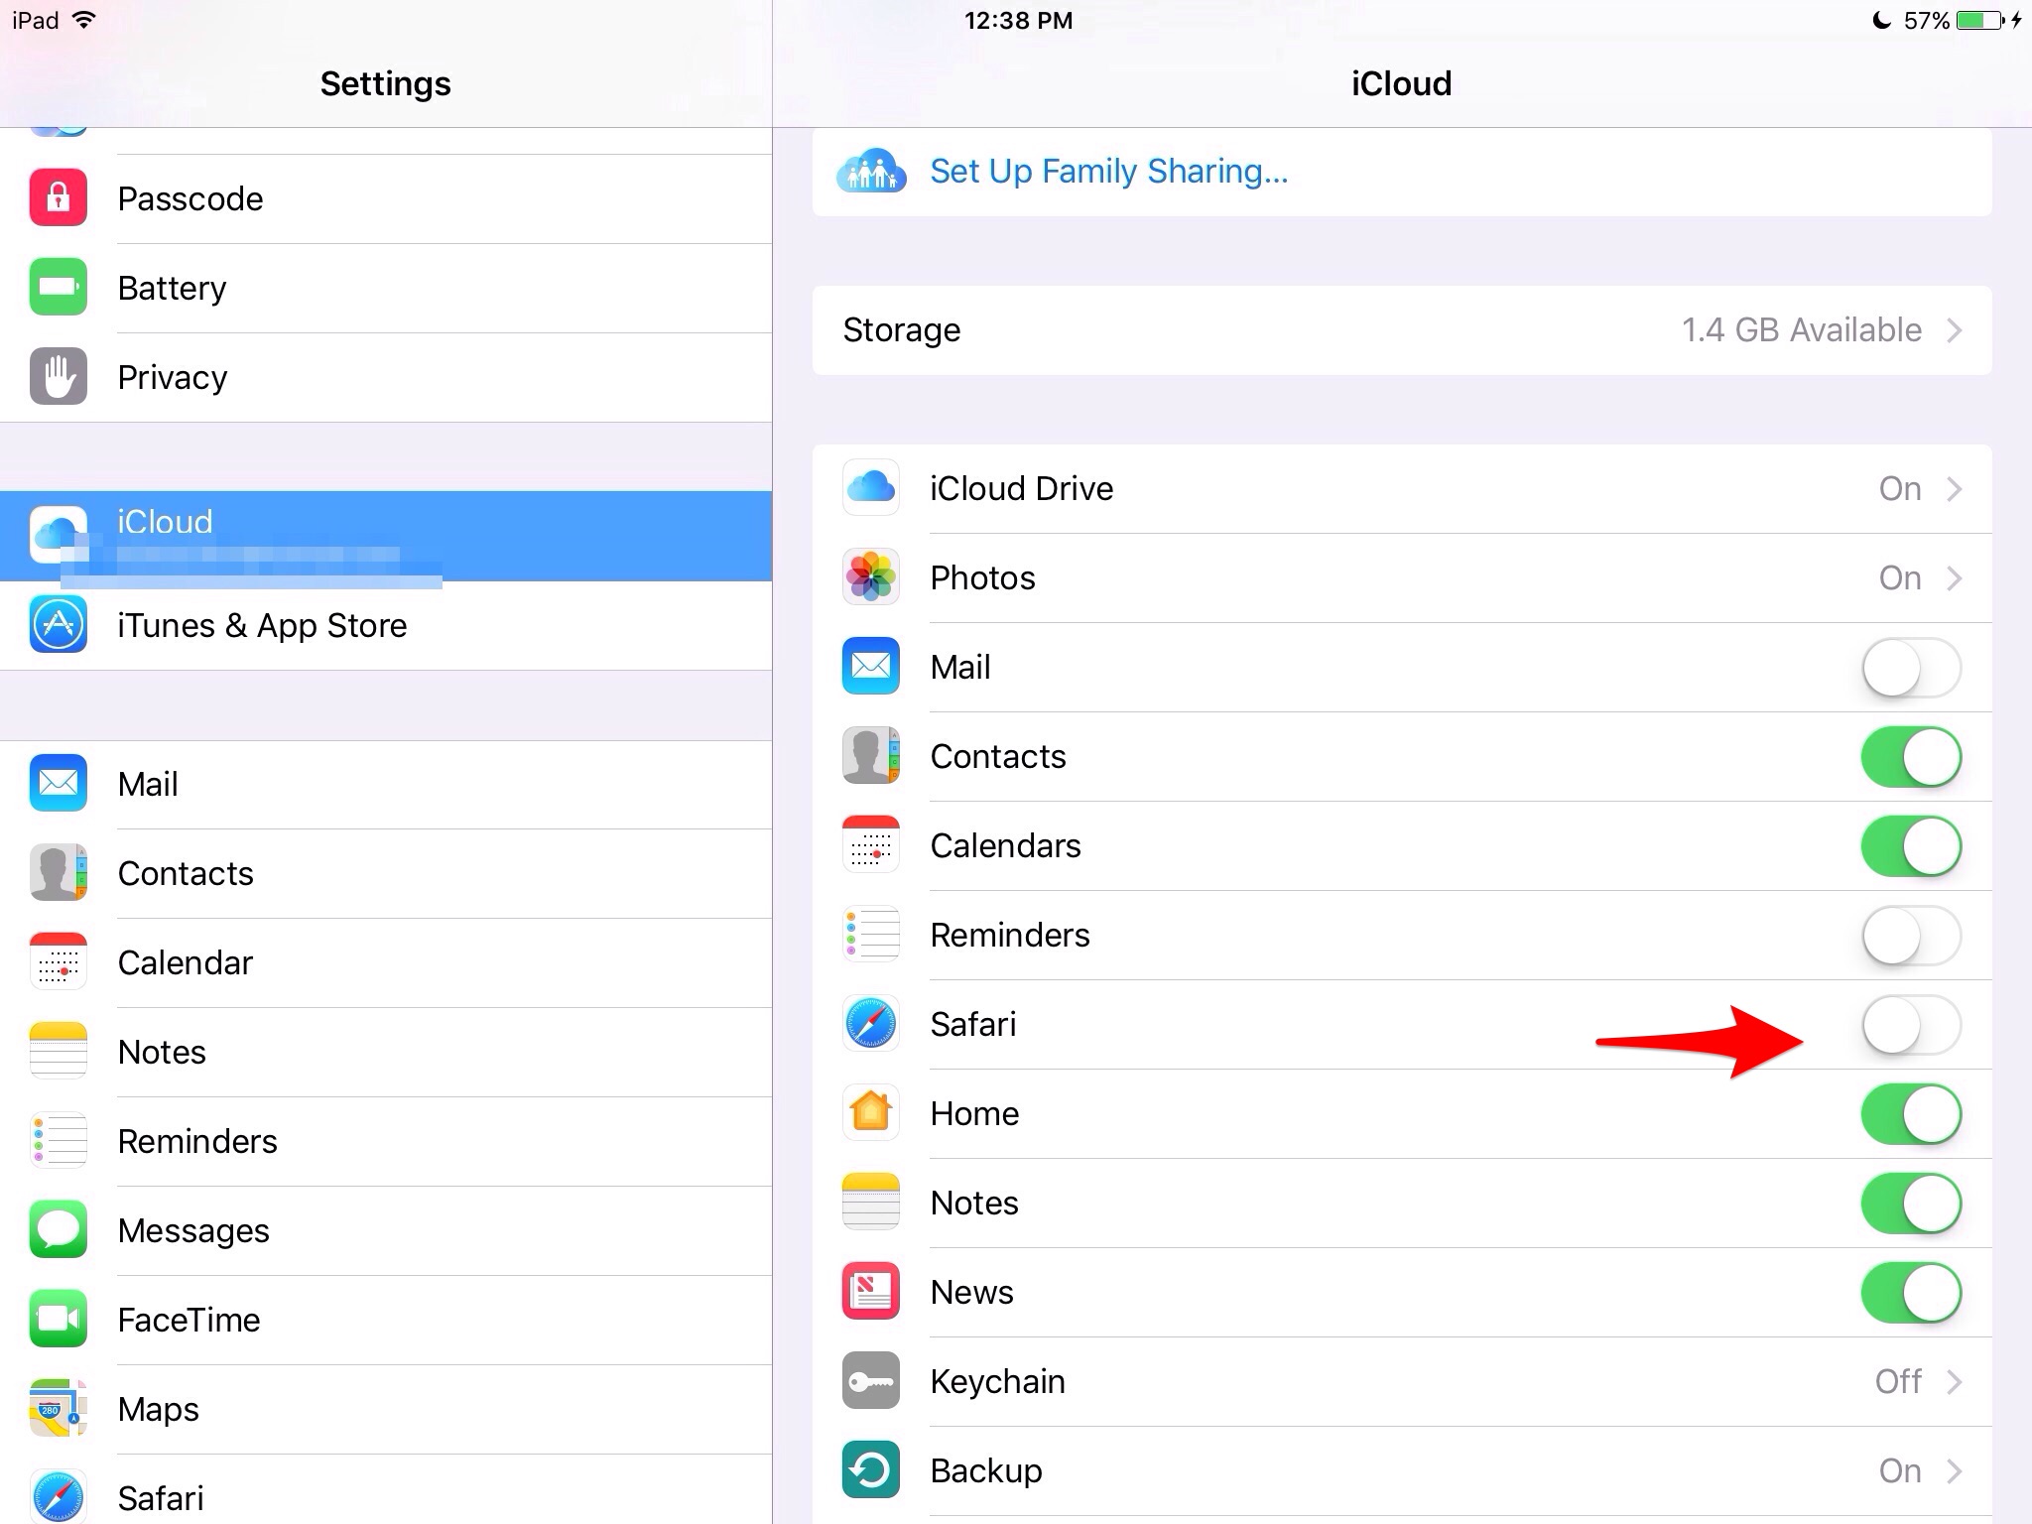The height and width of the screenshot is (1524, 2032).
Task: Switch off the News iCloud toggle
Action: (x=1911, y=1293)
